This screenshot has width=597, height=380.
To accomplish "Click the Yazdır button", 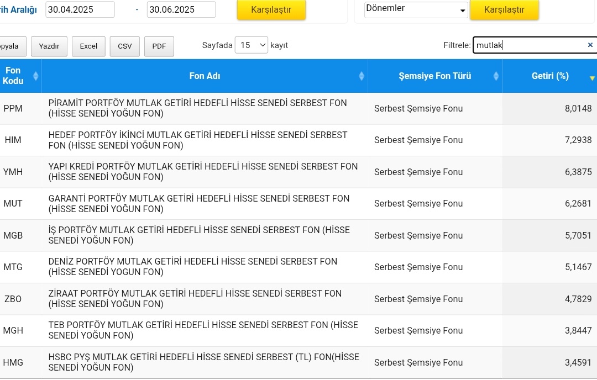I will tap(49, 46).
